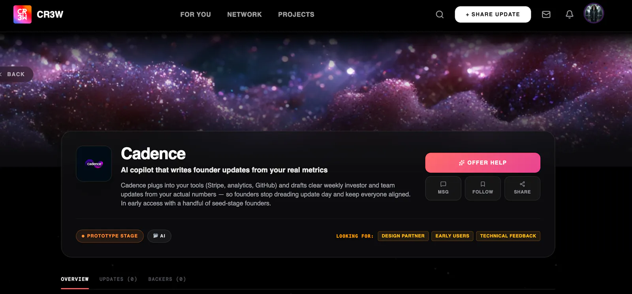Click the Cadence project logo thumbnail
The width and height of the screenshot is (632, 294).
[94, 164]
